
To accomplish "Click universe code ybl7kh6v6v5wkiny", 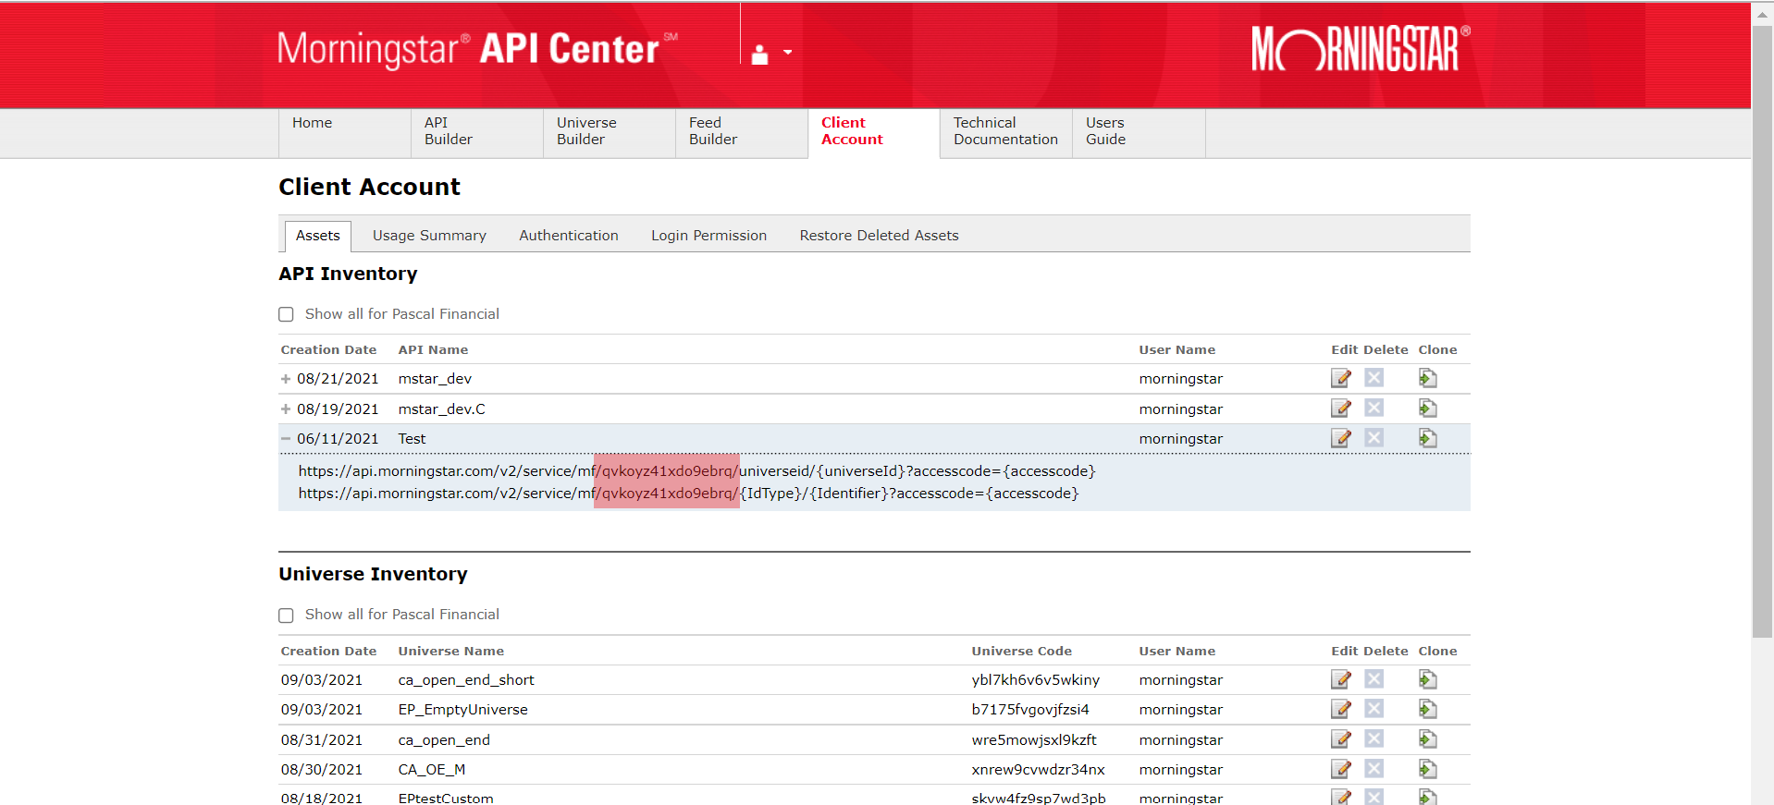I will coord(1035,680).
